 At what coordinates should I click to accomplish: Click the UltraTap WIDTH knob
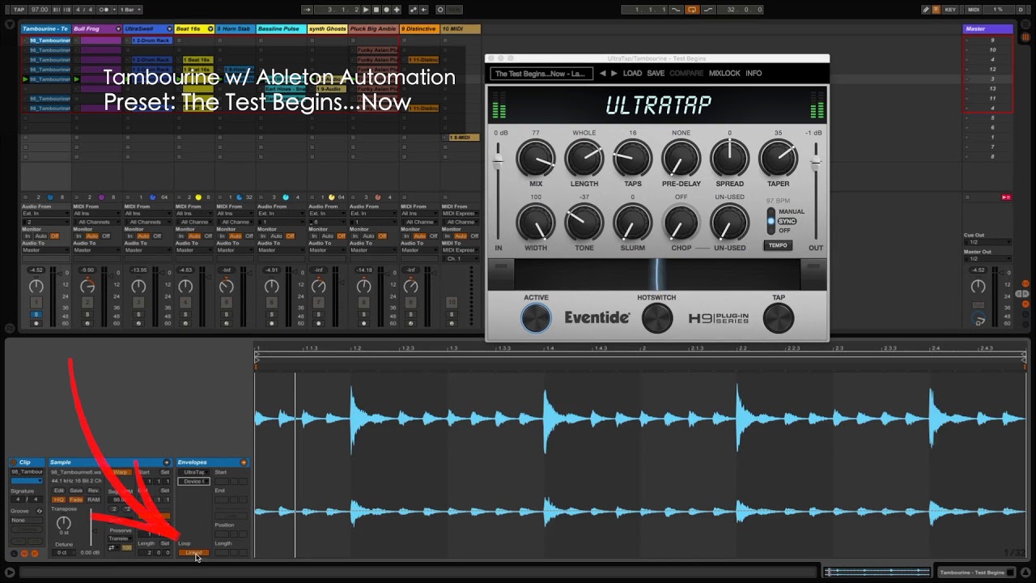click(x=536, y=222)
